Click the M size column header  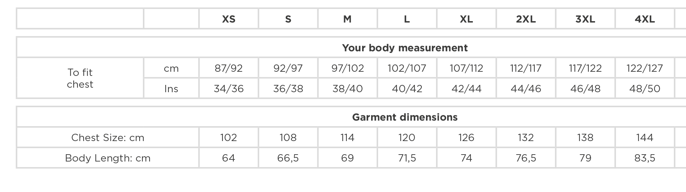(x=348, y=19)
